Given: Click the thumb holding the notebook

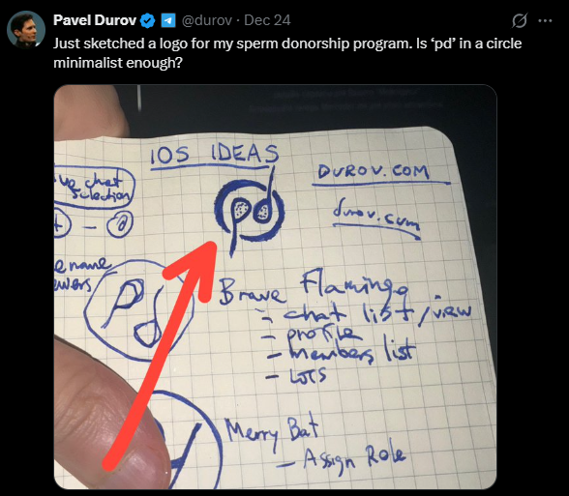Looking at the screenshot, I should pyautogui.click(x=108, y=417).
